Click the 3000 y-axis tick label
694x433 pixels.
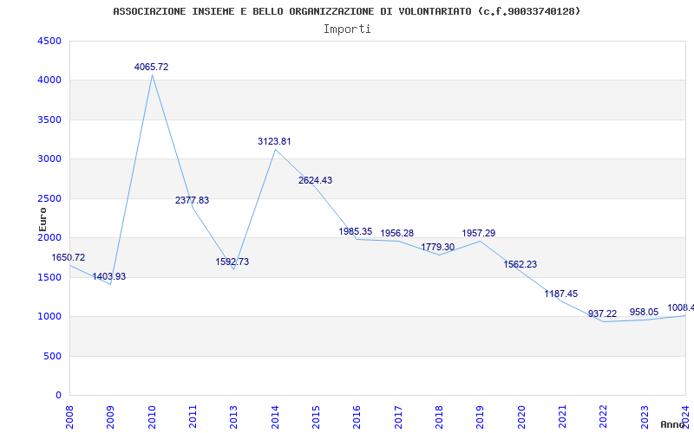[49, 159]
